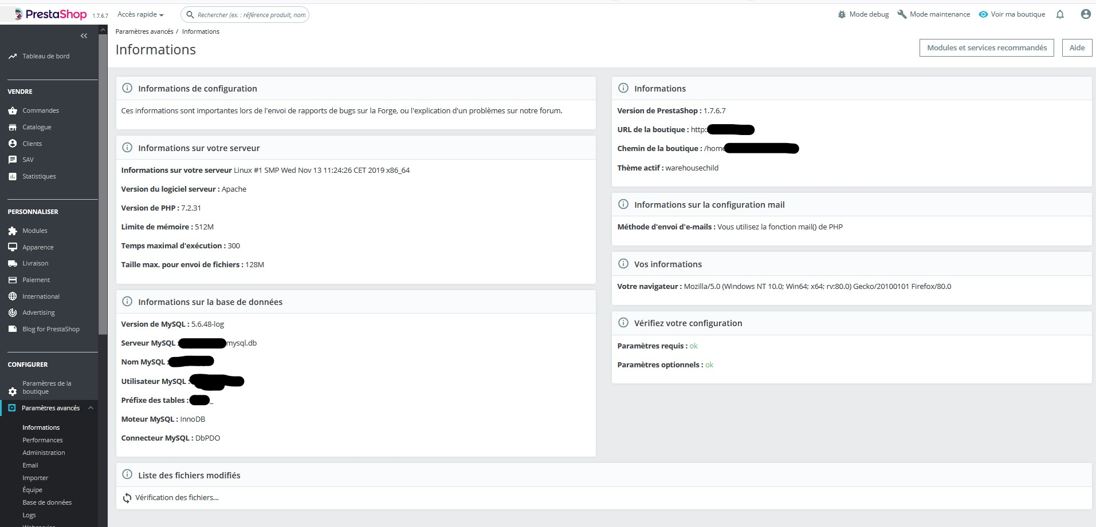Click the Mode debug bug icon
The width and height of the screenshot is (1096, 527).
pyautogui.click(x=842, y=14)
